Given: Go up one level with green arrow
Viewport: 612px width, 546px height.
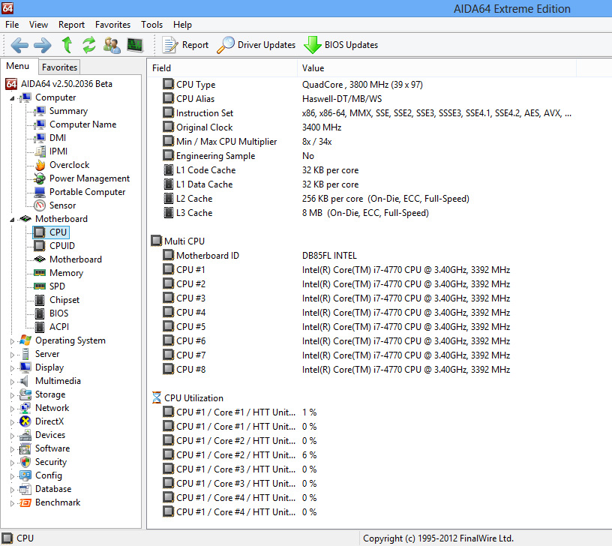Looking at the screenshot, I should [67, 45].
